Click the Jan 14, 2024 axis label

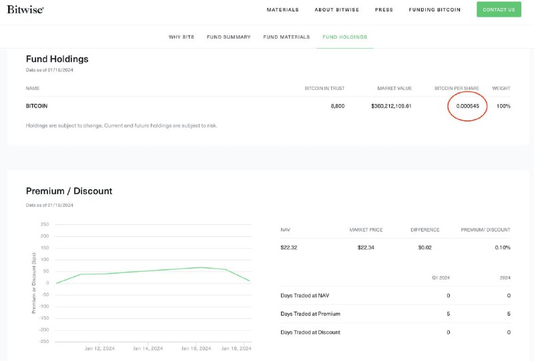(148, 348)
